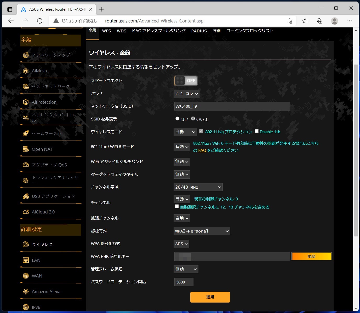Click the Amazon Alexa sidebar icon

26,292
